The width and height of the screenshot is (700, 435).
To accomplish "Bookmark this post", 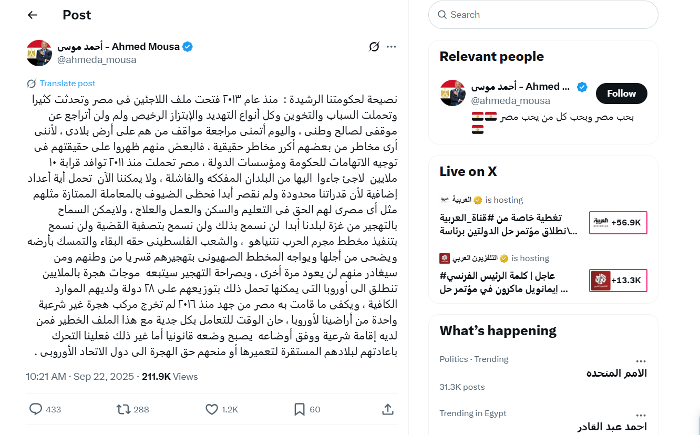I will 298,409.
